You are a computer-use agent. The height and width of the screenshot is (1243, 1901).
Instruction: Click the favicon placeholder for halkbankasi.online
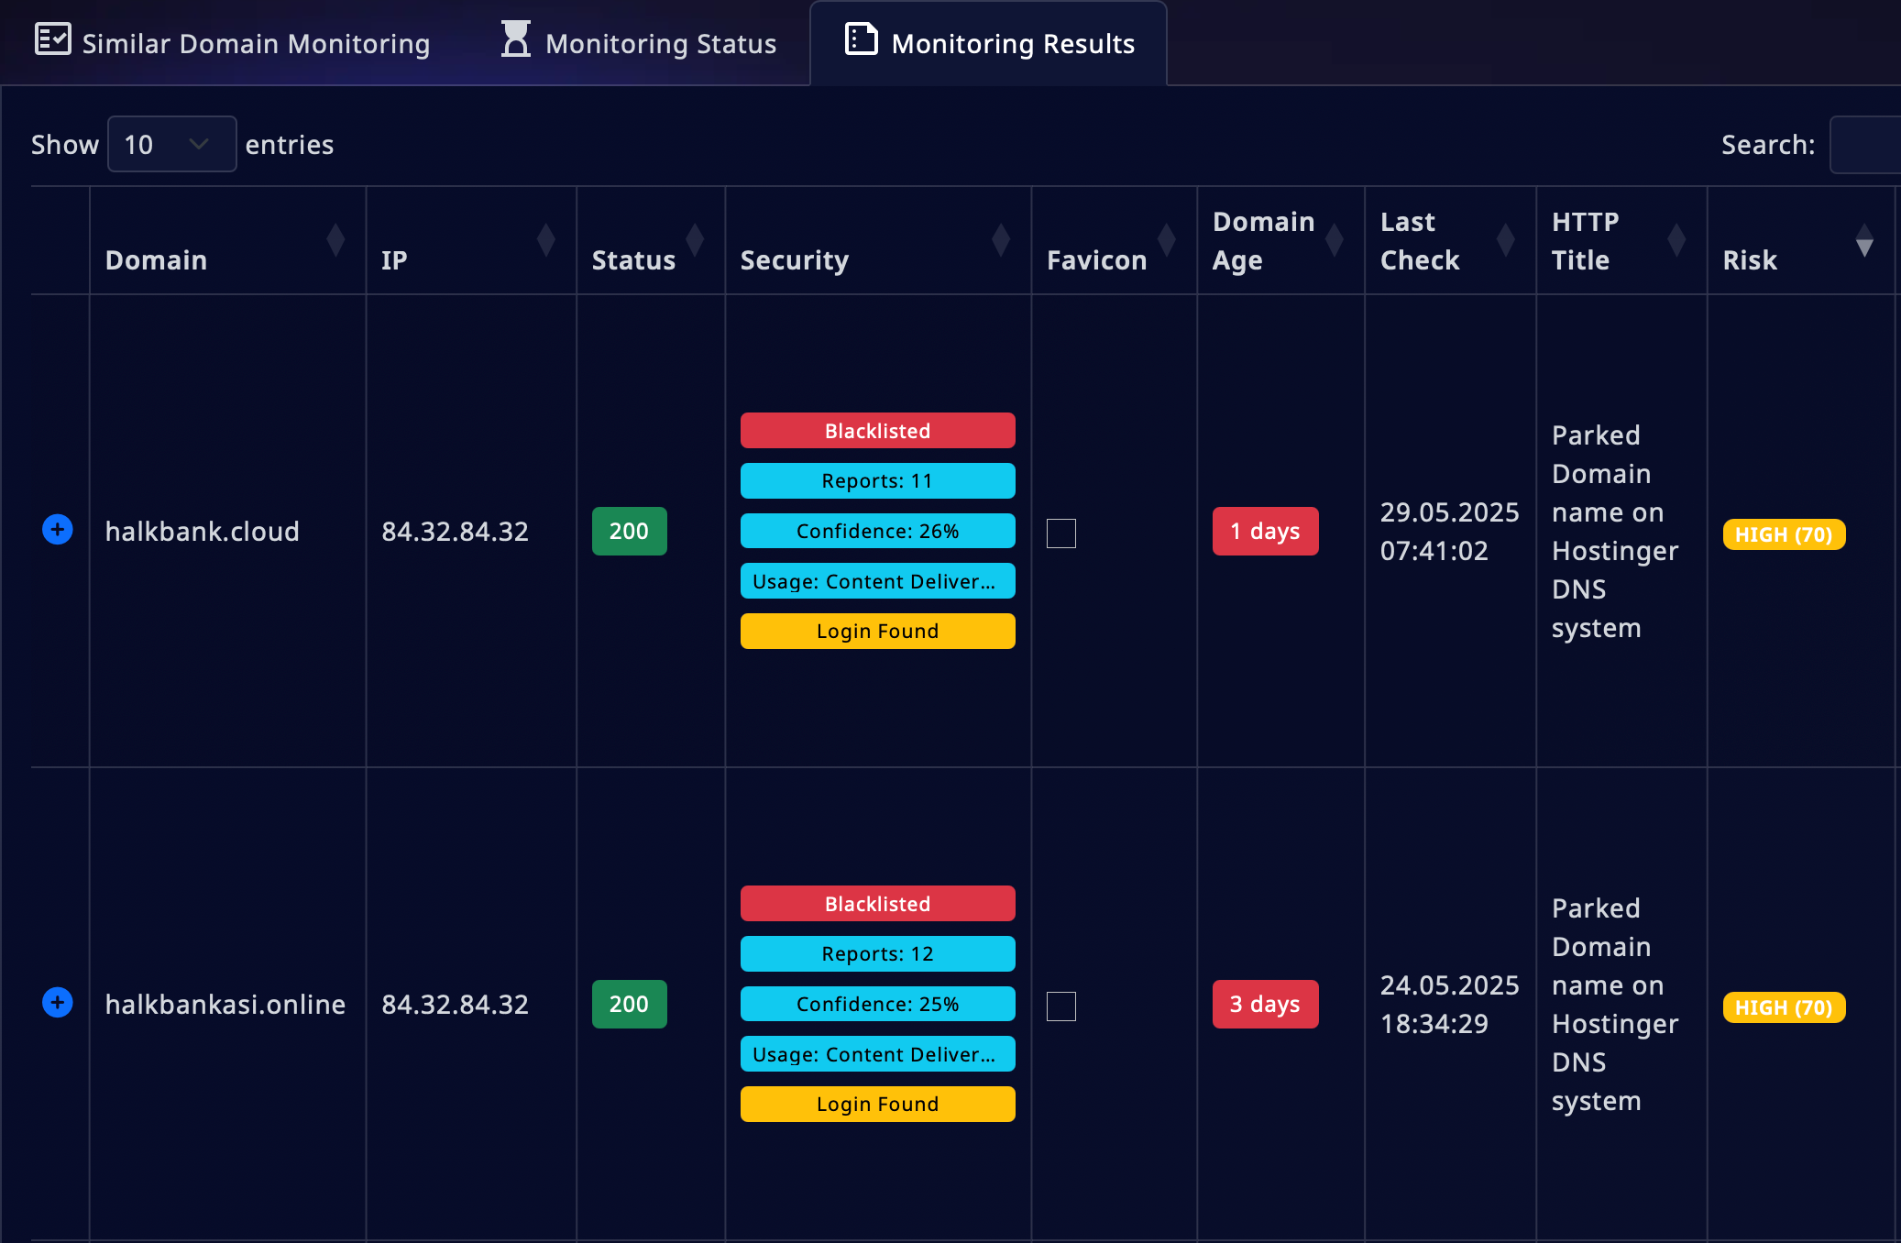coord(1061,1006)
